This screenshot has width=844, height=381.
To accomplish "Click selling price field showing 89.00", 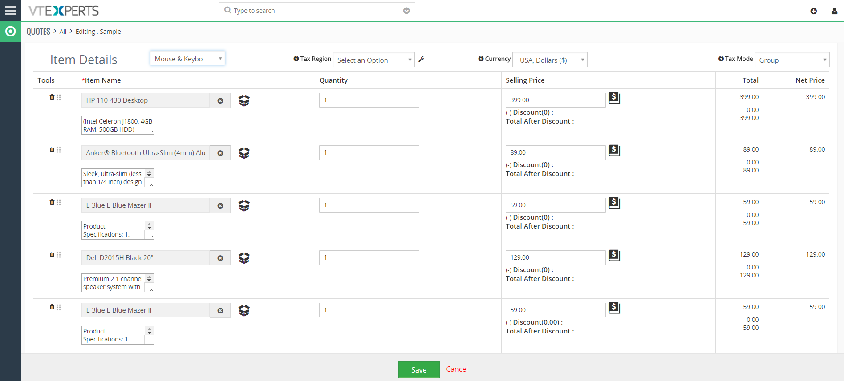I will coord(556,152).
